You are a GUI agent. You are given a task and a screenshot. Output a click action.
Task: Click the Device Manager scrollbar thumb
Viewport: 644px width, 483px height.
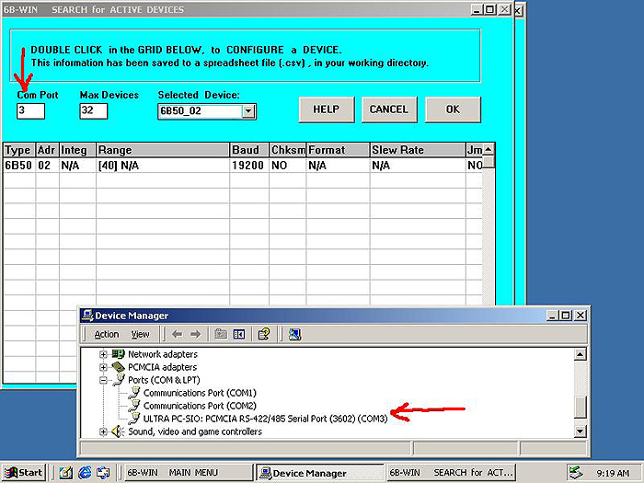(580, 408)
